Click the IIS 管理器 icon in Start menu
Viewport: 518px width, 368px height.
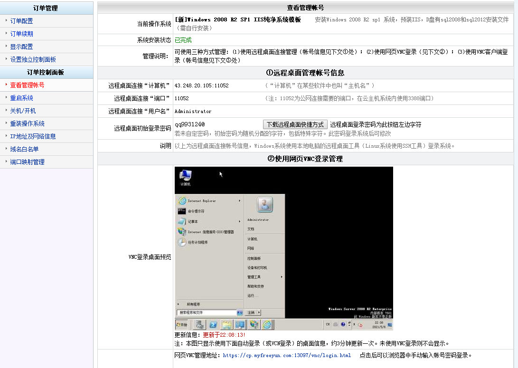click(182, 232)
